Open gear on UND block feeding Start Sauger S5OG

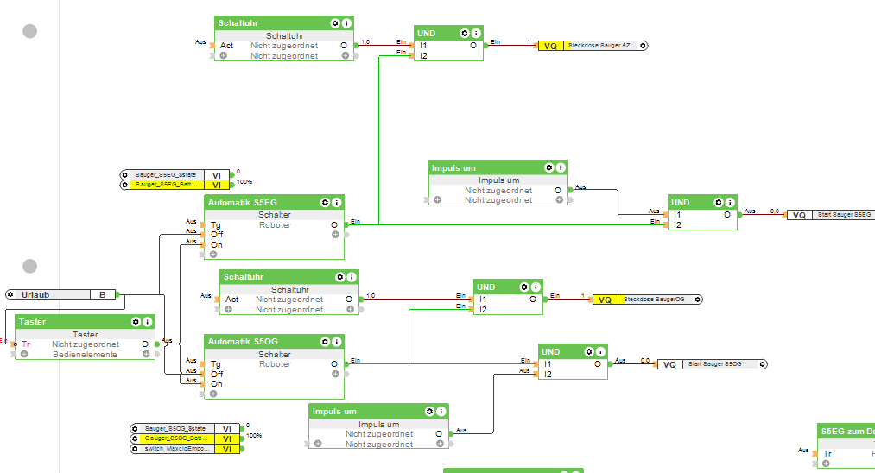click(589, 351)
